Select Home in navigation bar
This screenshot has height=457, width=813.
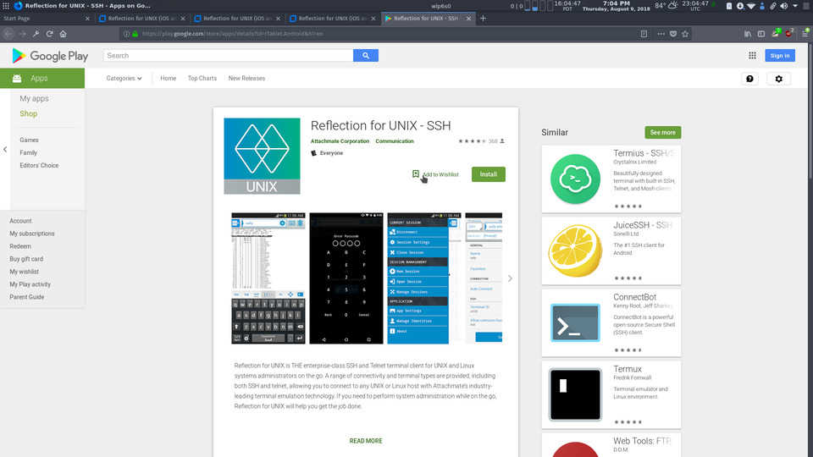[x=168, y=78]
